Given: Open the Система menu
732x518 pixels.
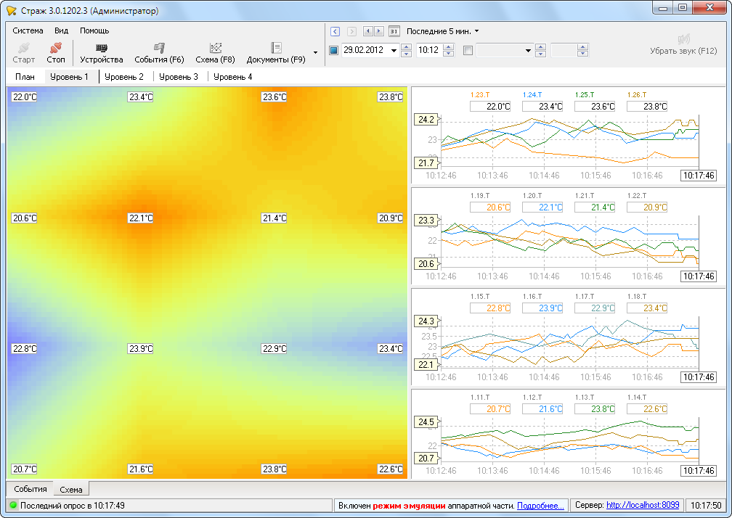Looking at the screenshot, I should coord(28,30).
